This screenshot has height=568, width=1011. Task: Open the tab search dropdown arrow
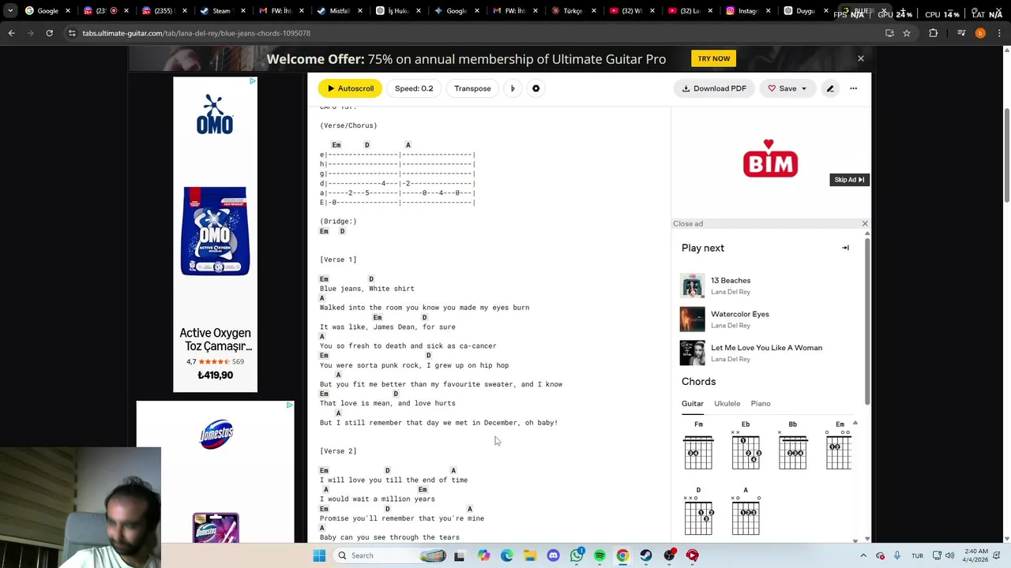click(9, 11)
